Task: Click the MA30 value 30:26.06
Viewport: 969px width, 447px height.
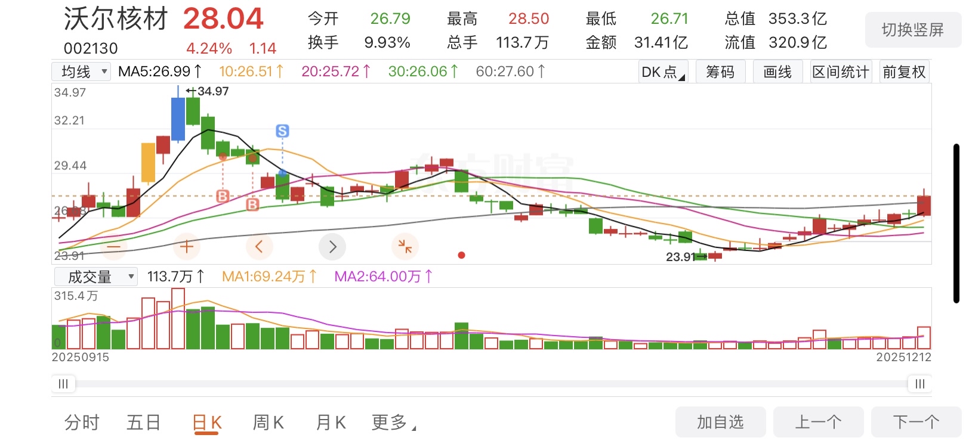Action: pos(423,72)
